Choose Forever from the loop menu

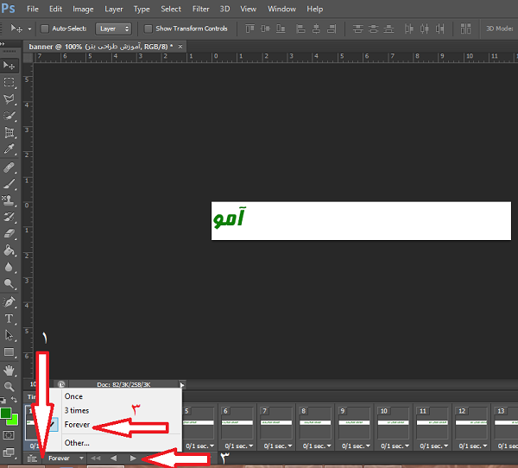[x=77, y=425]
